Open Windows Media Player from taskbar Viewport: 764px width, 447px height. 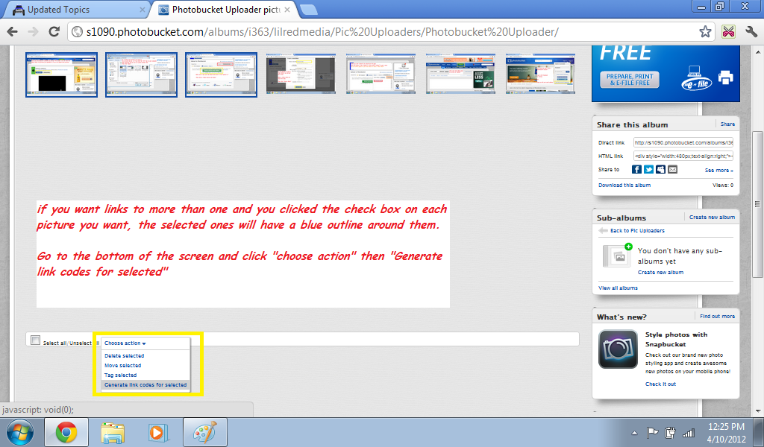coord(157,432)
